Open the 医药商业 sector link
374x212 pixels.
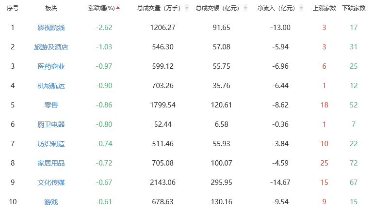click(51, 66)
